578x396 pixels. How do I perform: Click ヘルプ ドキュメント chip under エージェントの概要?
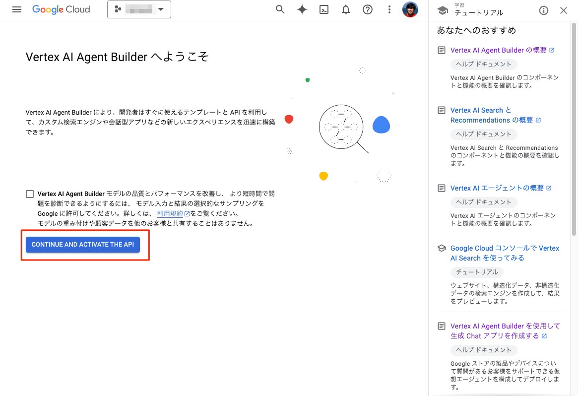pos(484,202)
